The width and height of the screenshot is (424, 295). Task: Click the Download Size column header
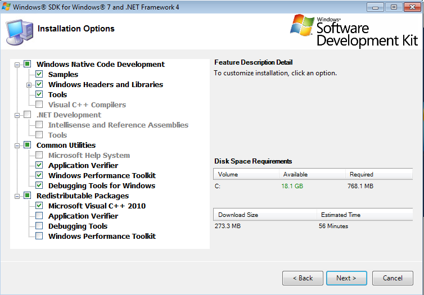(265, 215)
